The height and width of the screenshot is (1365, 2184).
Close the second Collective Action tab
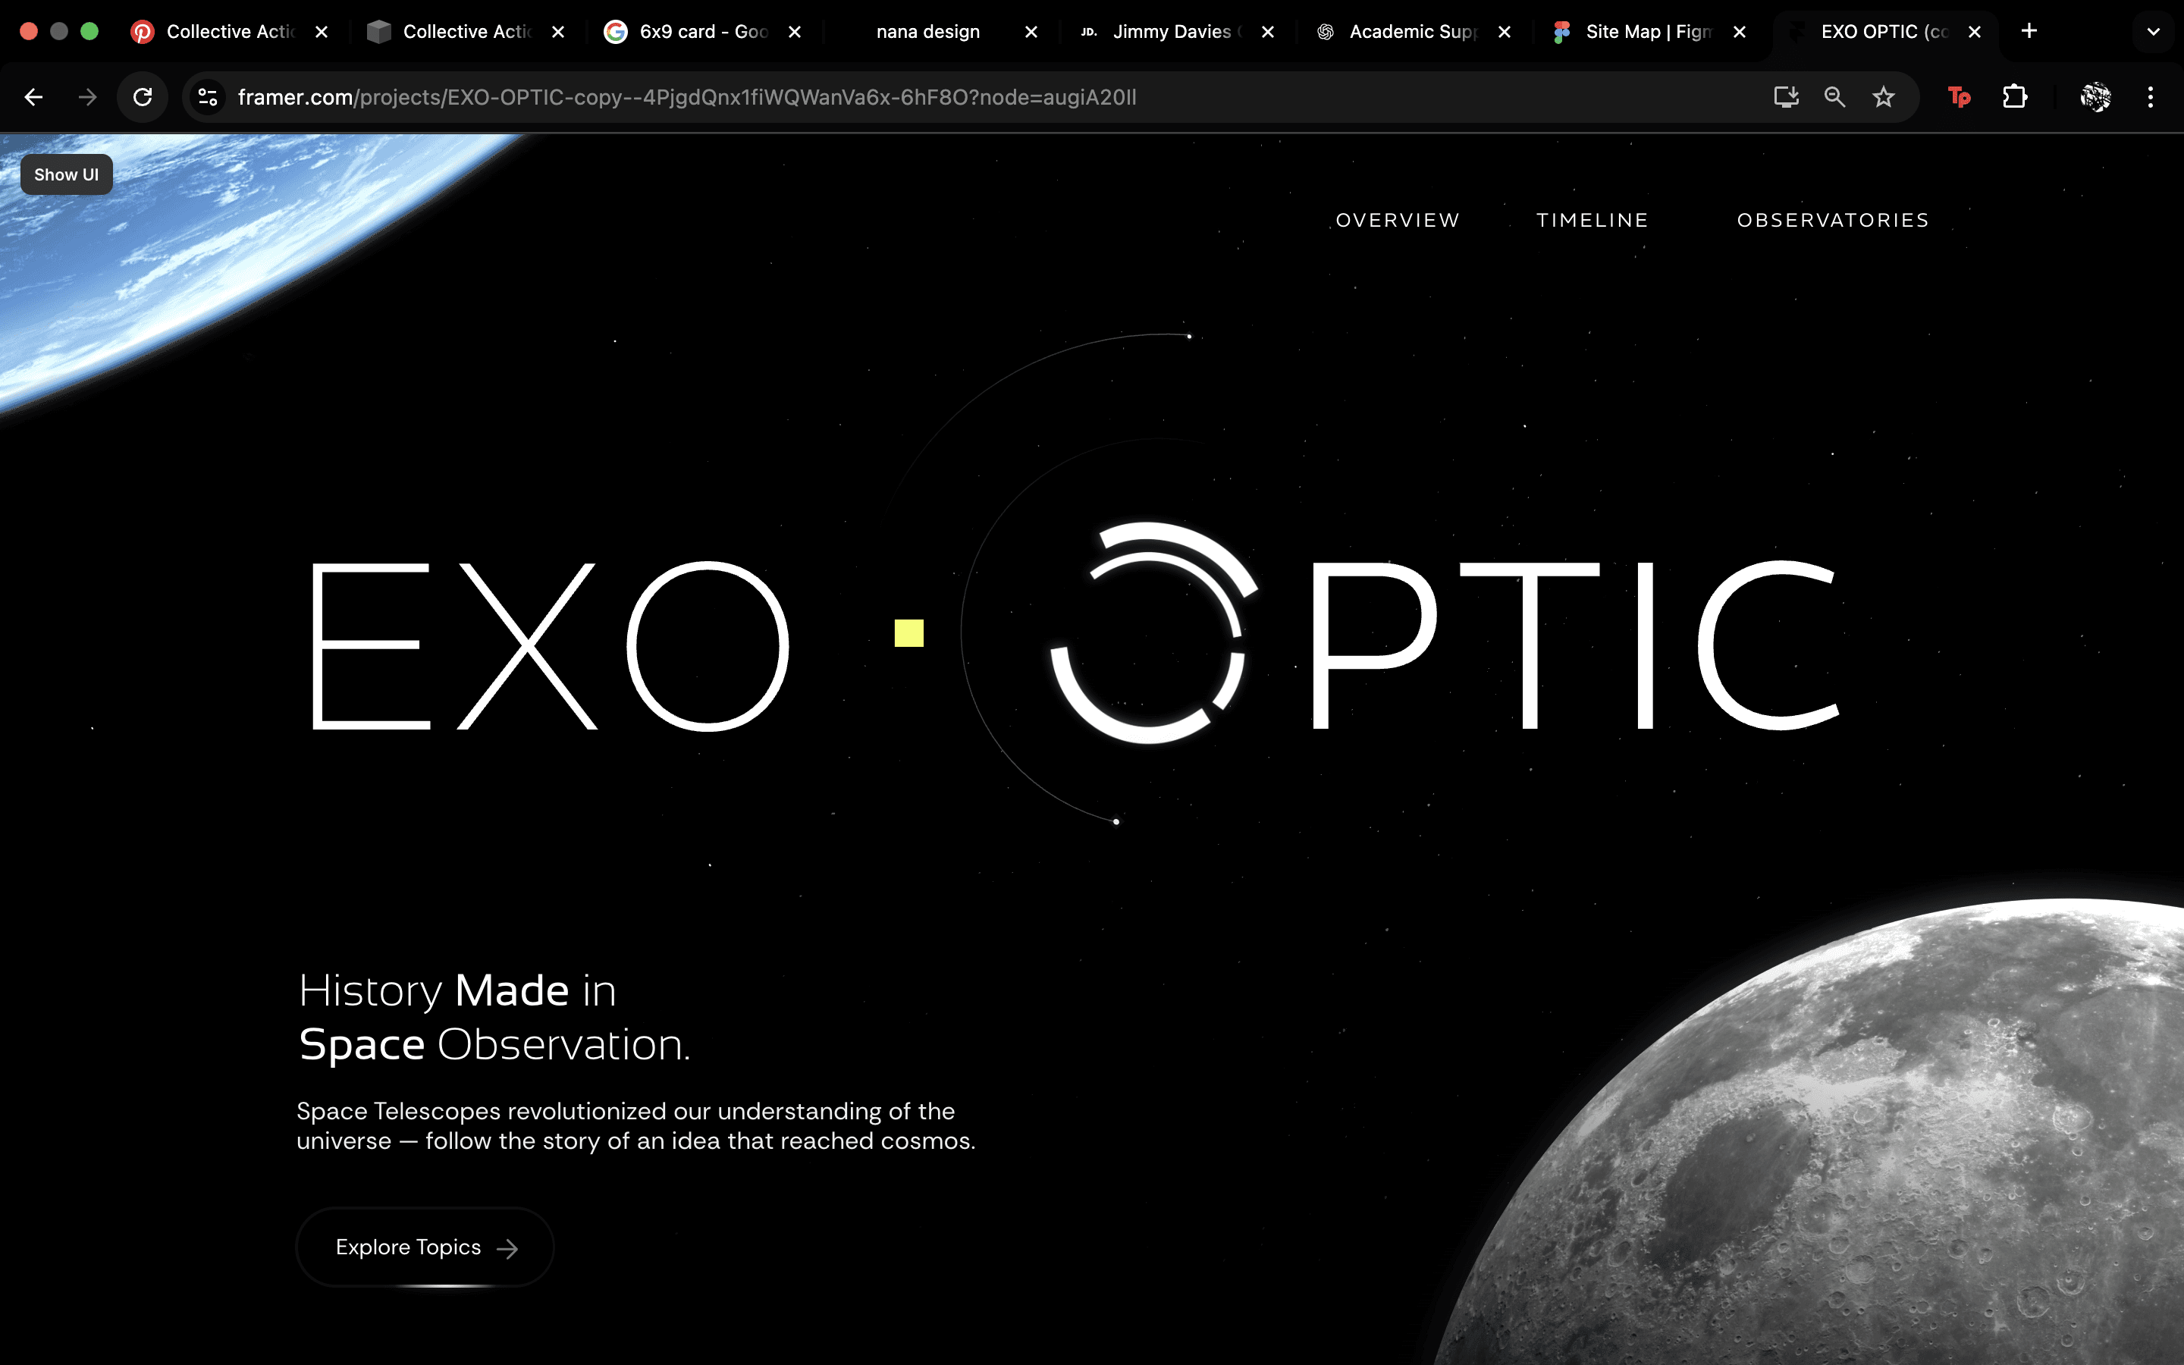click(557, 32)
